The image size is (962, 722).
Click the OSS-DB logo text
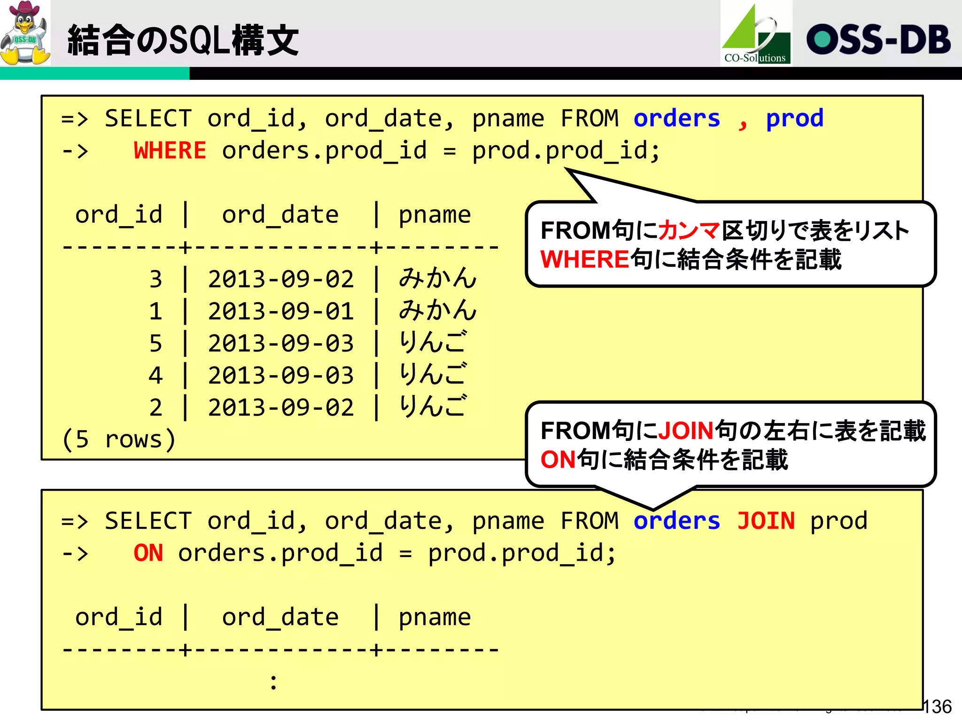[878, 39]
